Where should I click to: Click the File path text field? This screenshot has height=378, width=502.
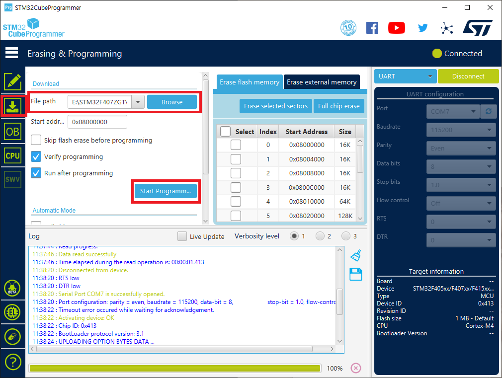click(x=100, y=102)
